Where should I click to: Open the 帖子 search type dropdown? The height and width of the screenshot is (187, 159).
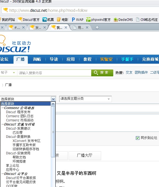[x=8, y=73]
